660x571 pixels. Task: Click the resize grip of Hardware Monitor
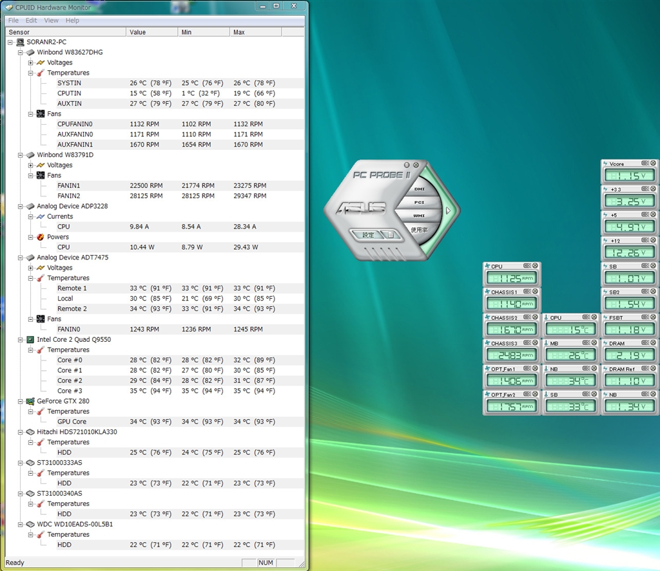[x=301, y=564]
